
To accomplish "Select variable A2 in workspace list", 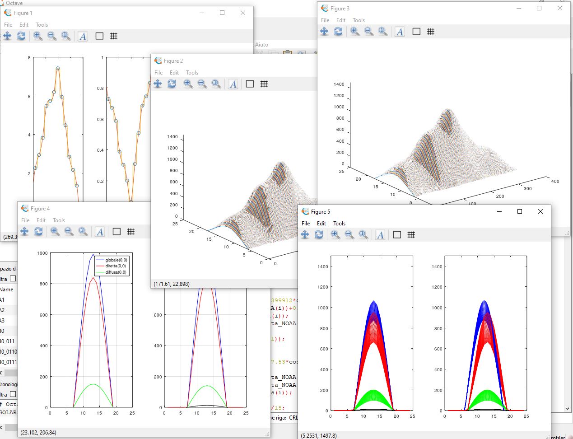I will (3, 310).
